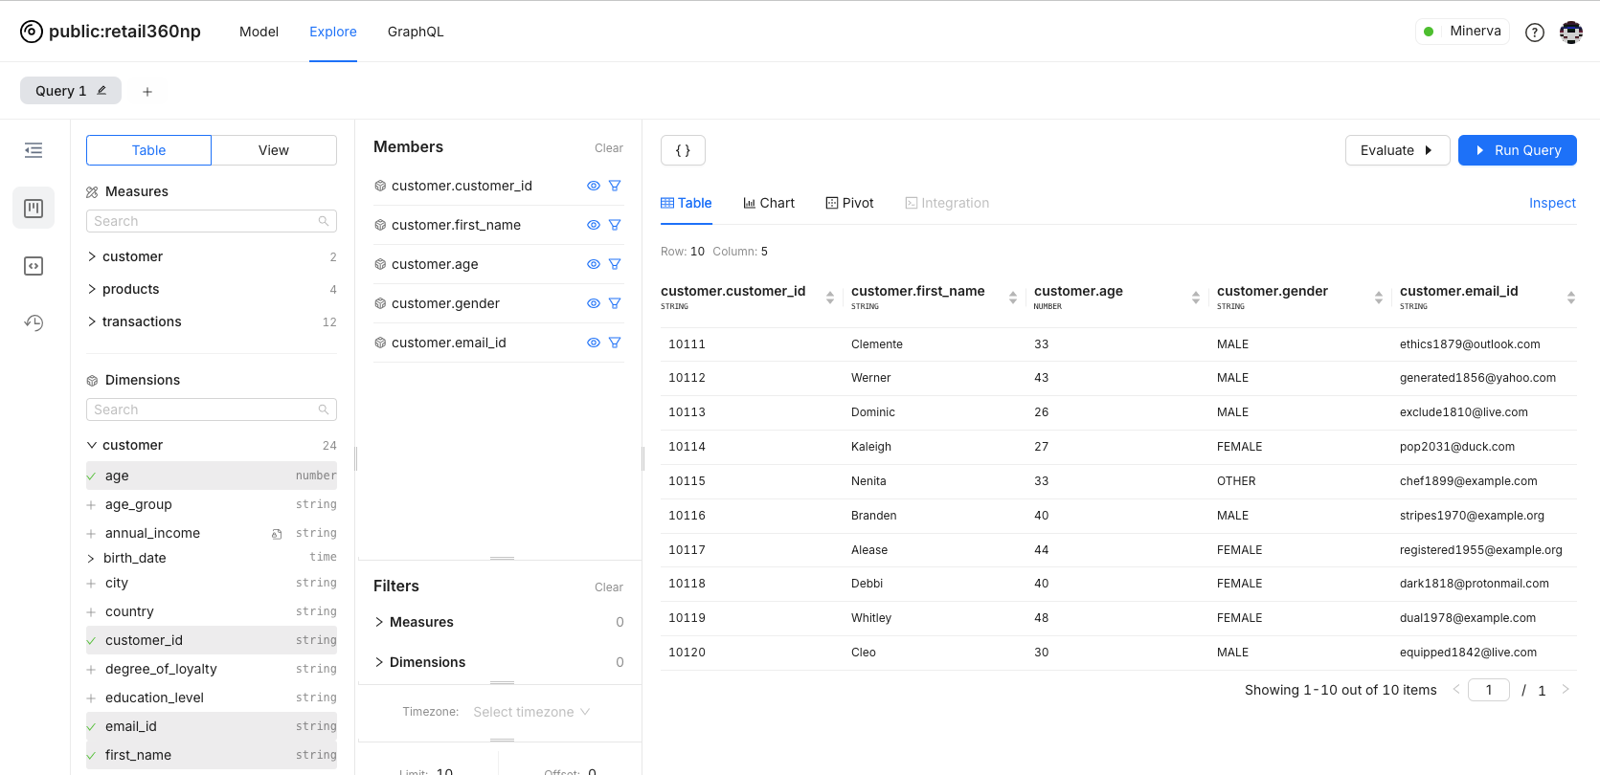Screen dimensions: 1600x775
Task: Sort the customer.email_id column
Action: pos(1571,298)
